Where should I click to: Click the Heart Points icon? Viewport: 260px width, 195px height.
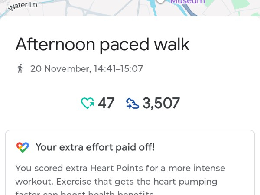click(x=88, y=103)
